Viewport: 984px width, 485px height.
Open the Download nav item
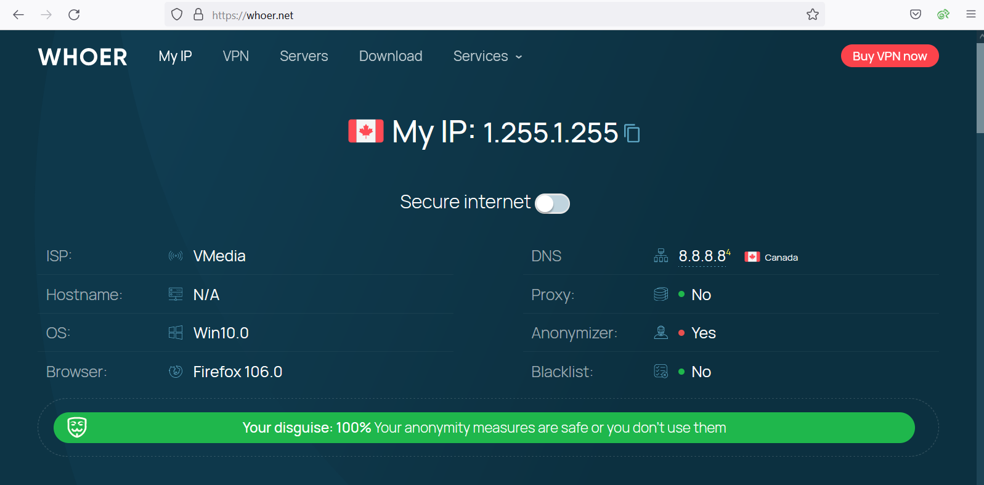pos(391,56)
